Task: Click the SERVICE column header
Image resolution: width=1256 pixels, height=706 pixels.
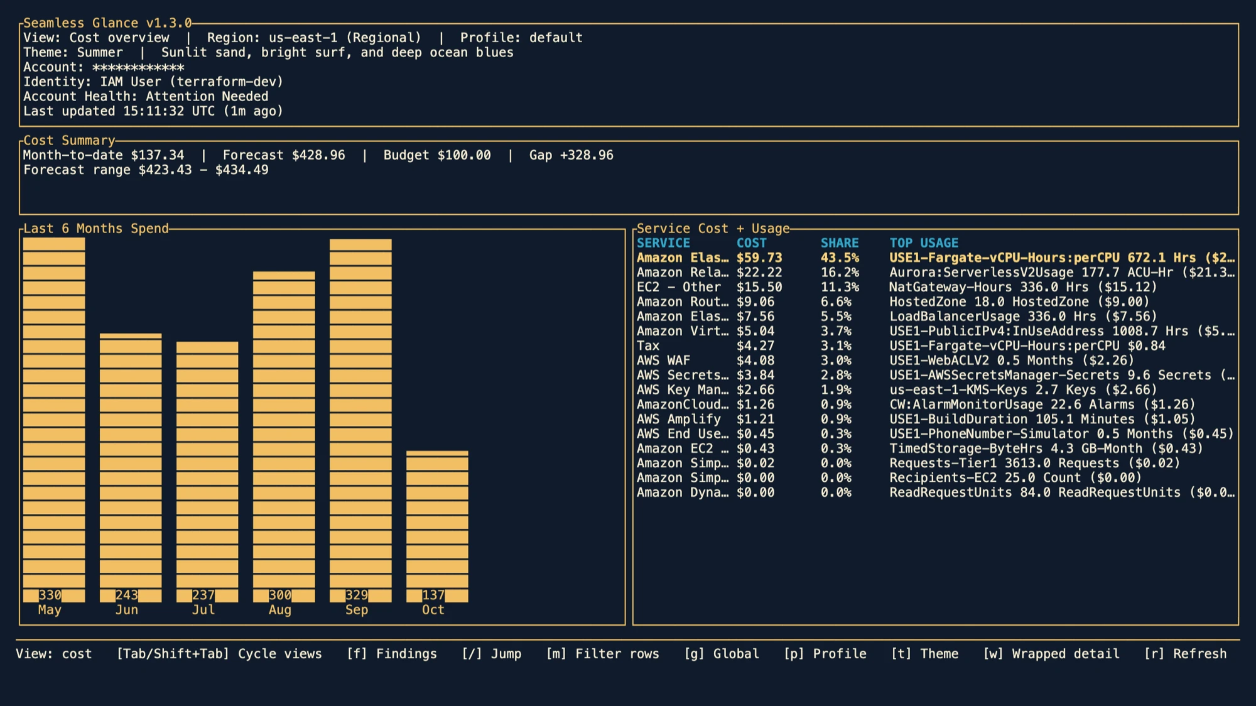Action: [663, 243]
